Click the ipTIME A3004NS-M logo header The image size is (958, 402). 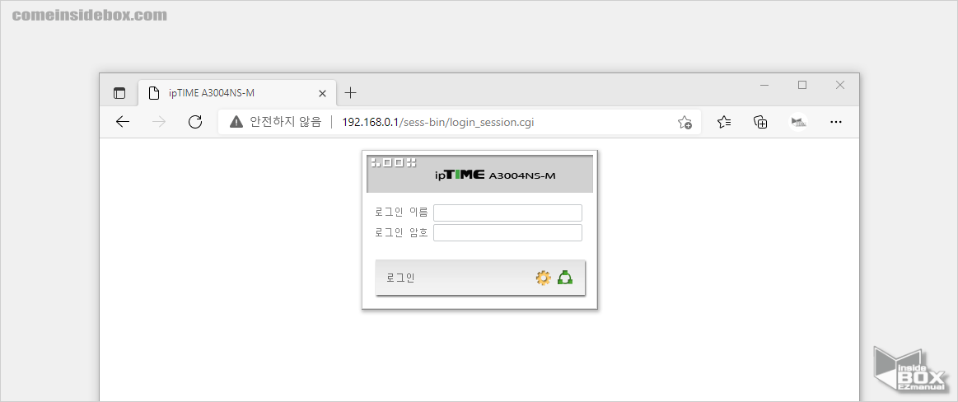(x=495, y=175)
